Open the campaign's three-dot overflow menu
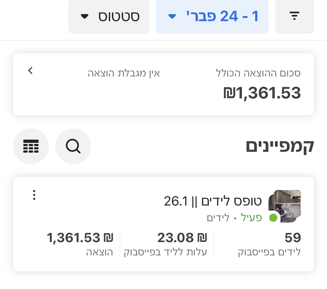Screen dimensions: 327x289 tap(34, 194)
